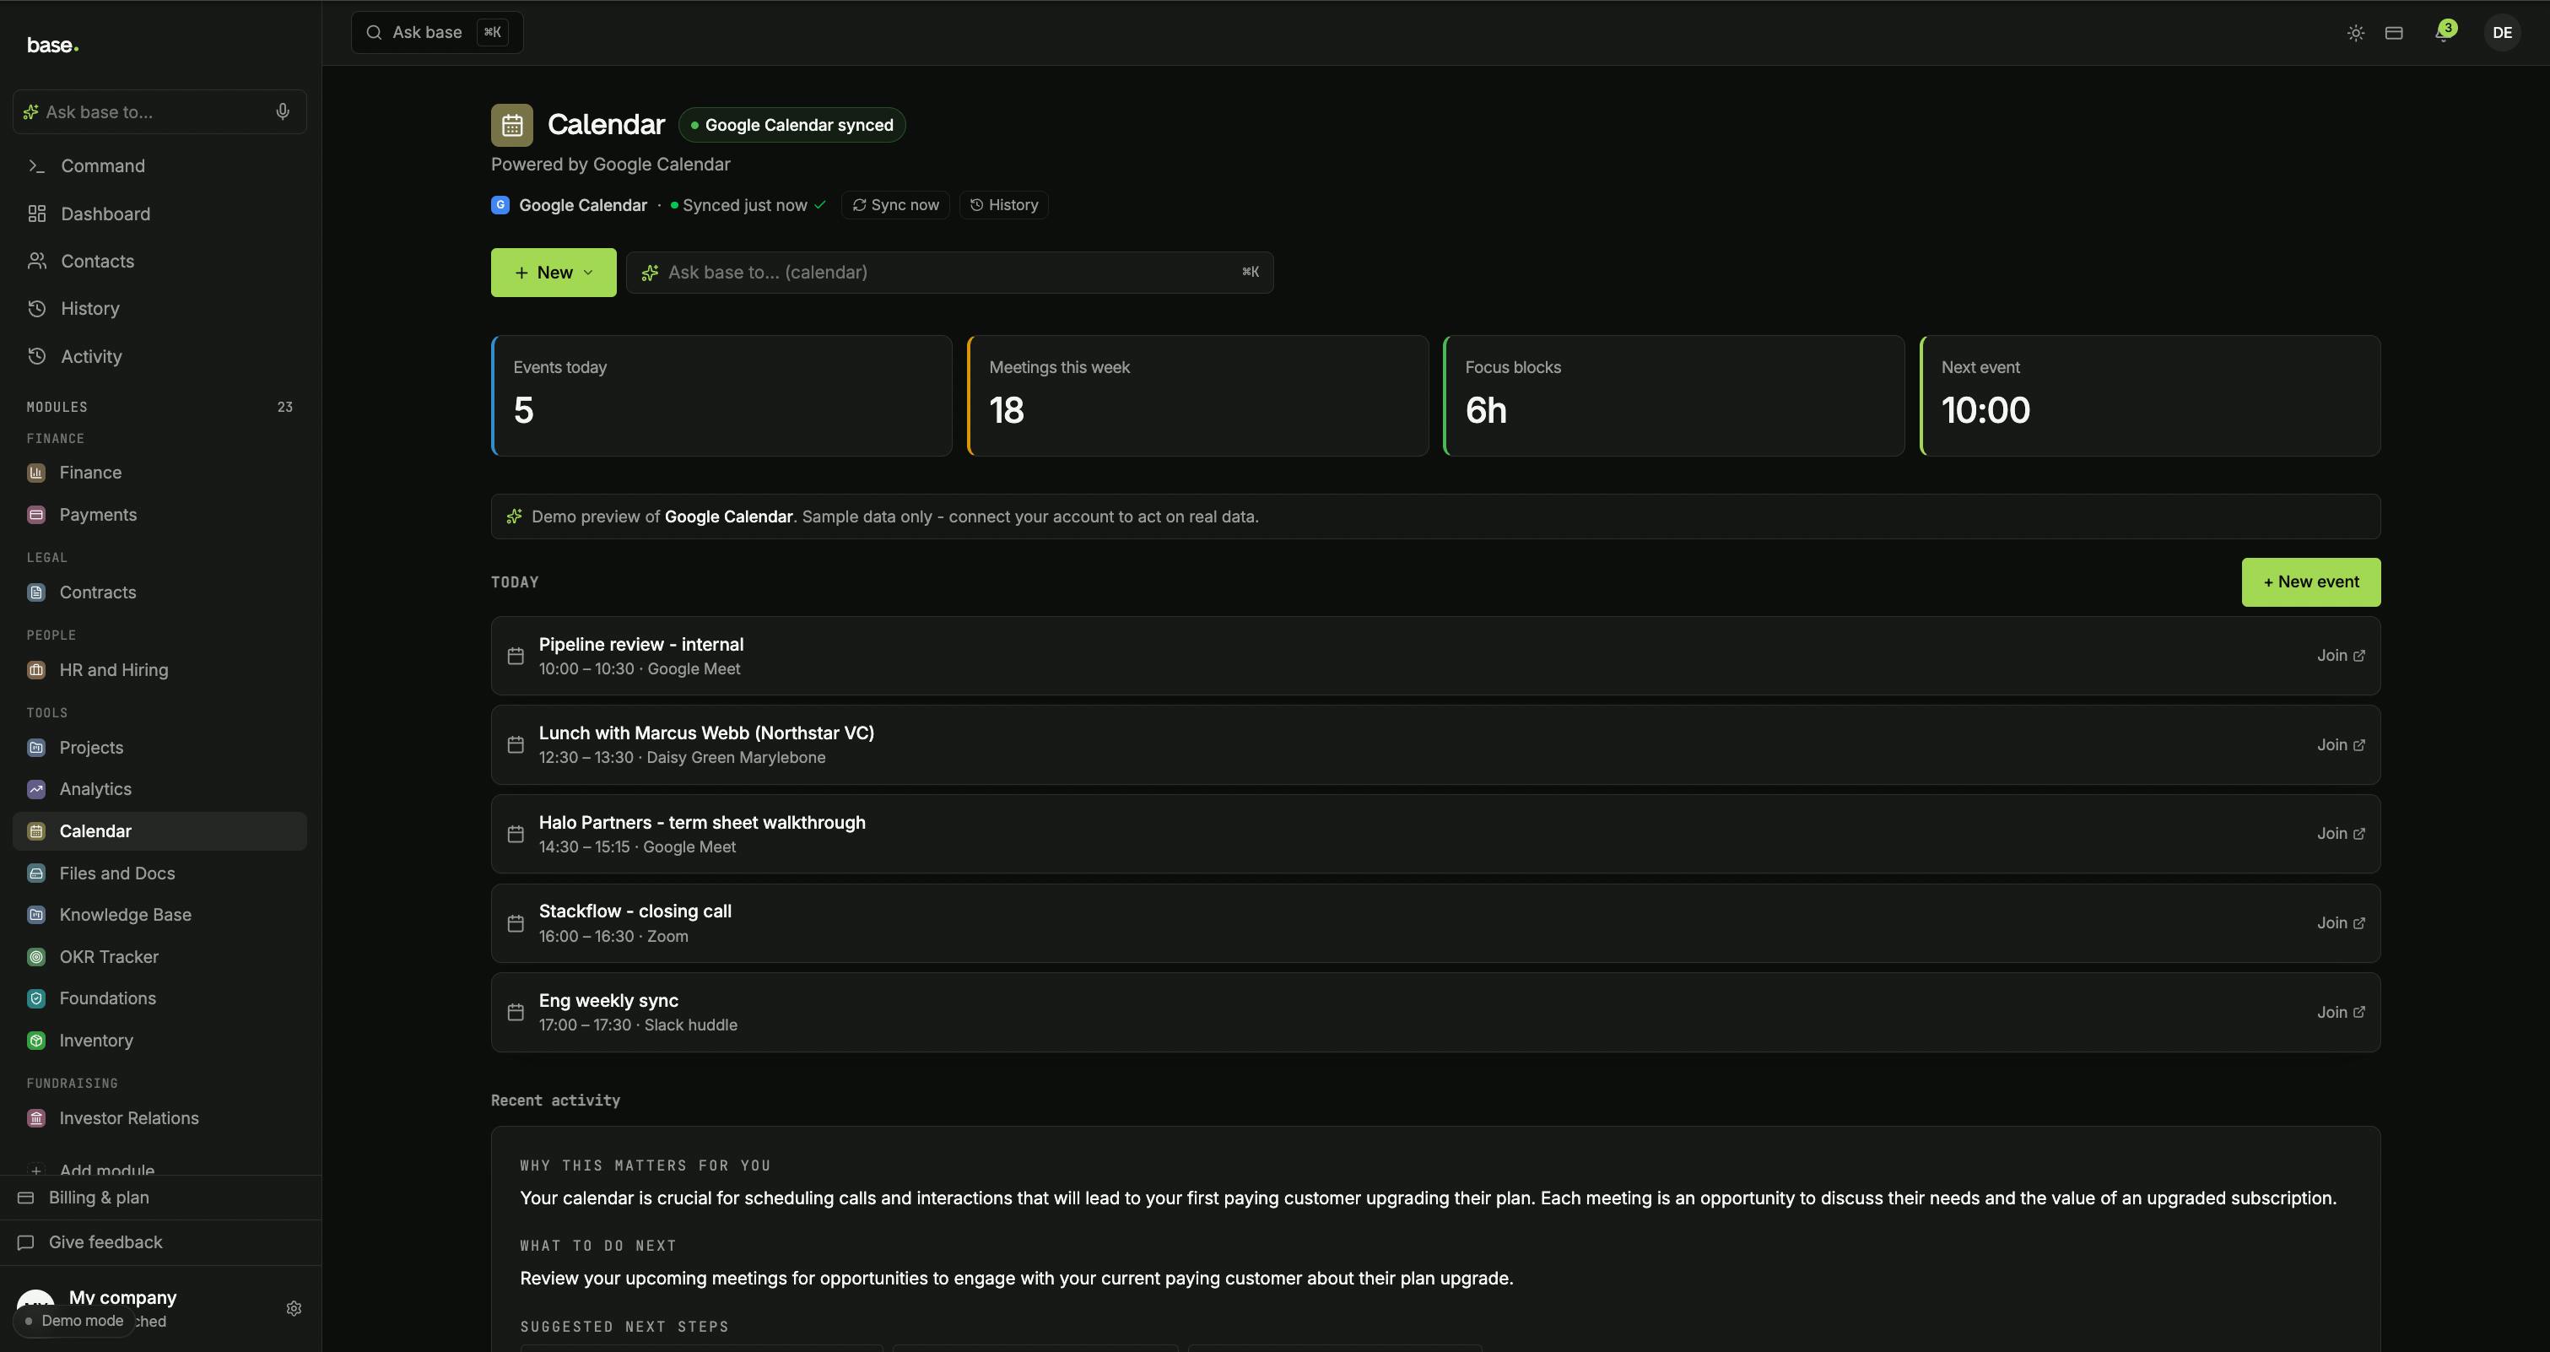Click 'Synced just now' status text

point(744,205)
